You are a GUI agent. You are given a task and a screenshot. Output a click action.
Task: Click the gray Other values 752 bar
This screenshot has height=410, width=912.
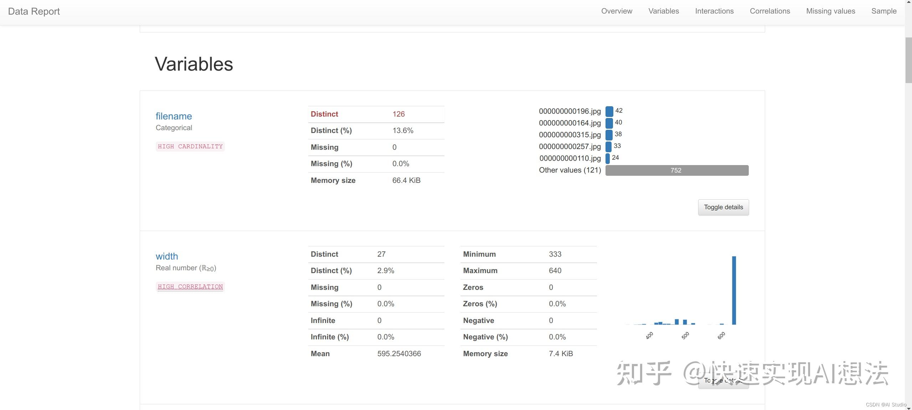tap(676, 170)
